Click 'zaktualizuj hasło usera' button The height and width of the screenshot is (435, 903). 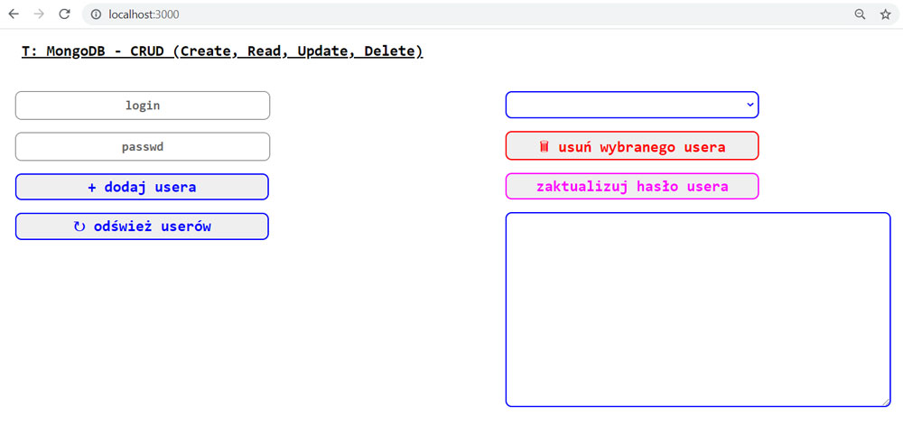632,187
